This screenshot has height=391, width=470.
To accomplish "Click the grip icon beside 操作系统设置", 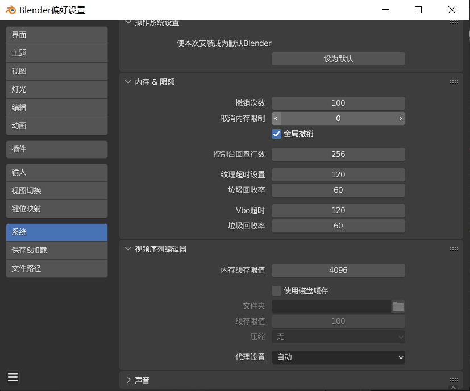I will 454,22.
